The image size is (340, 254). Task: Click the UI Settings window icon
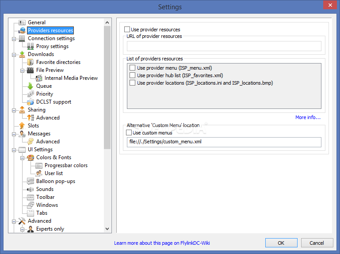coord(22,149)
